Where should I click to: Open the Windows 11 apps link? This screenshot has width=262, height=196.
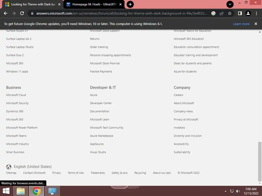coord(17,71)
